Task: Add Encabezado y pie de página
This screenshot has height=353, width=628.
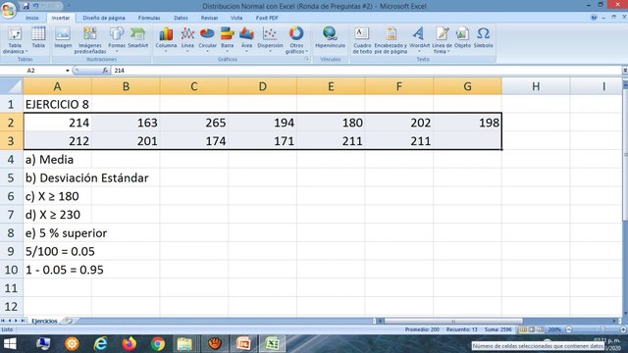Action: [x=391, y=40]
